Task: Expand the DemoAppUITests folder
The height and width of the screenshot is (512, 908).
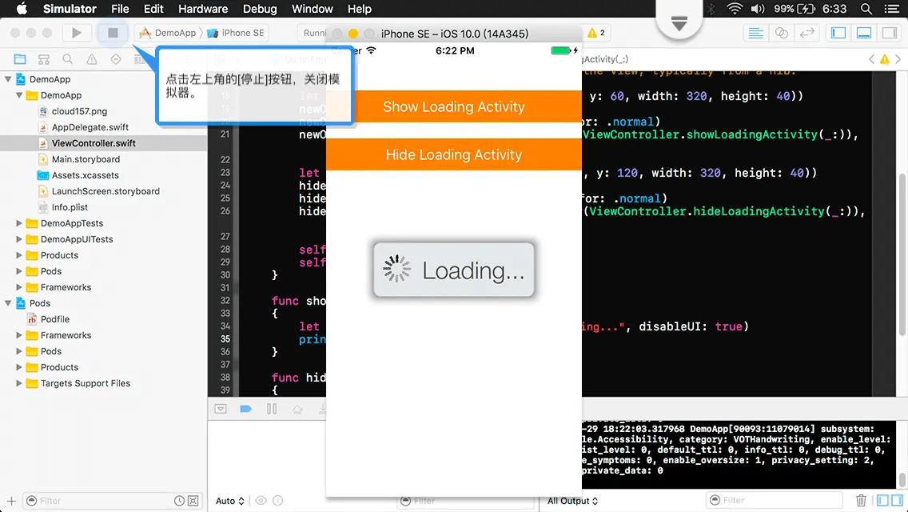Action: click(19, 239)
